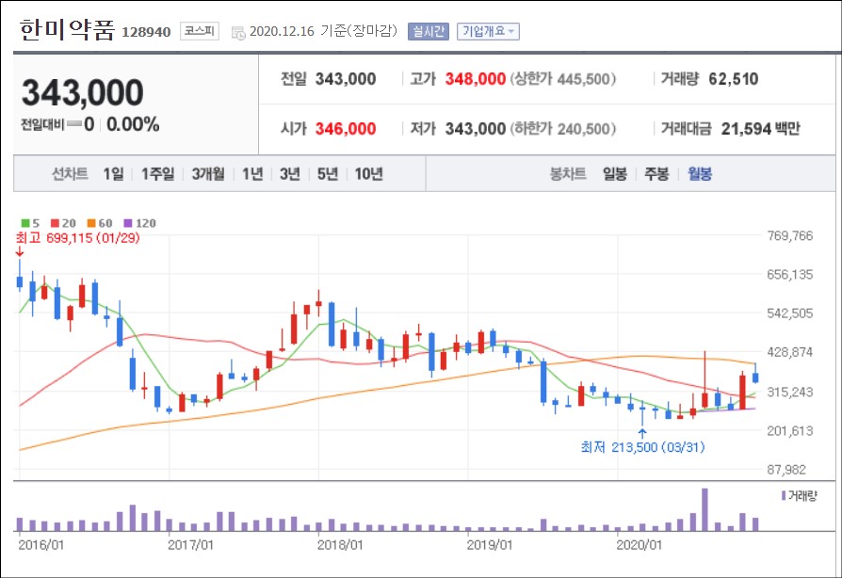This screenshot has width=842, height=578.
Task: Select the 1주일 line chart period
Action: pos(158,174)
